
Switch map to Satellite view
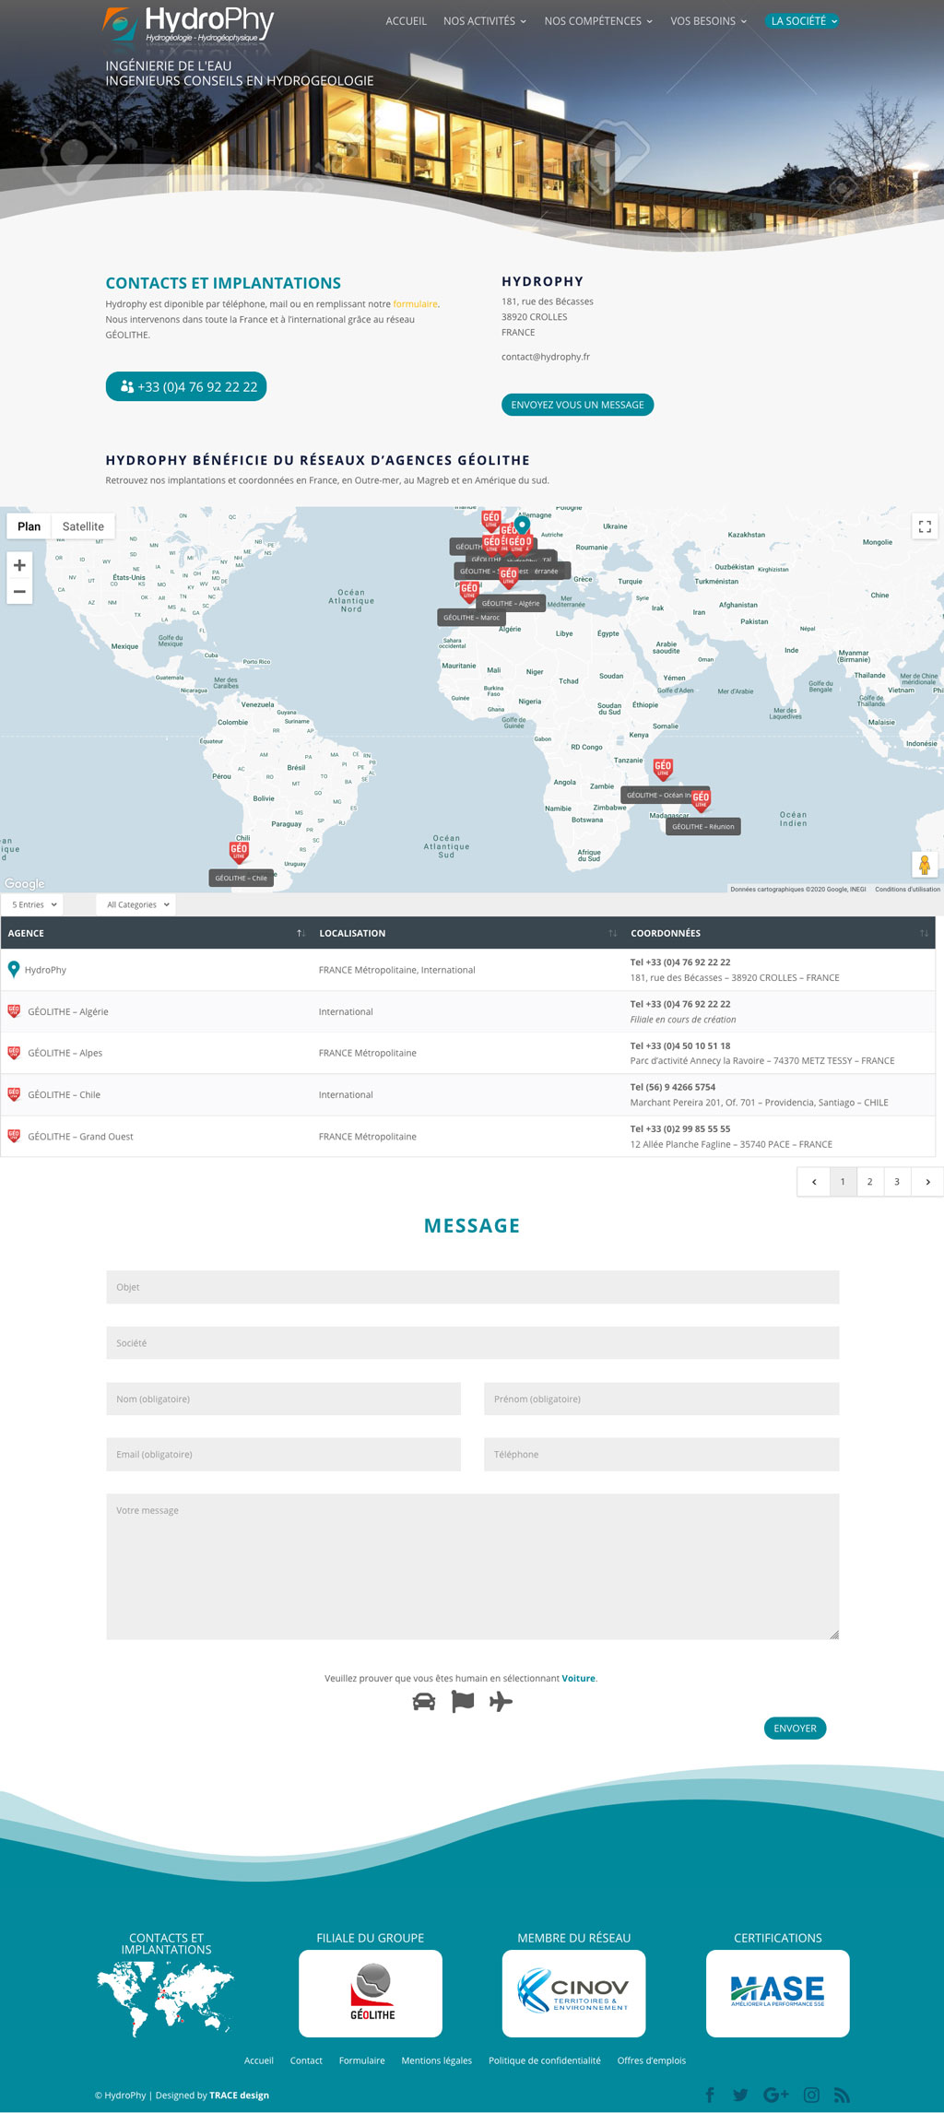click(x=83, y=526)
